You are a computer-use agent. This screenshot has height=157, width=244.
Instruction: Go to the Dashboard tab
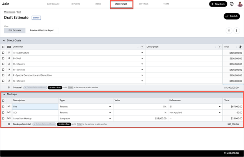(53, 4)
